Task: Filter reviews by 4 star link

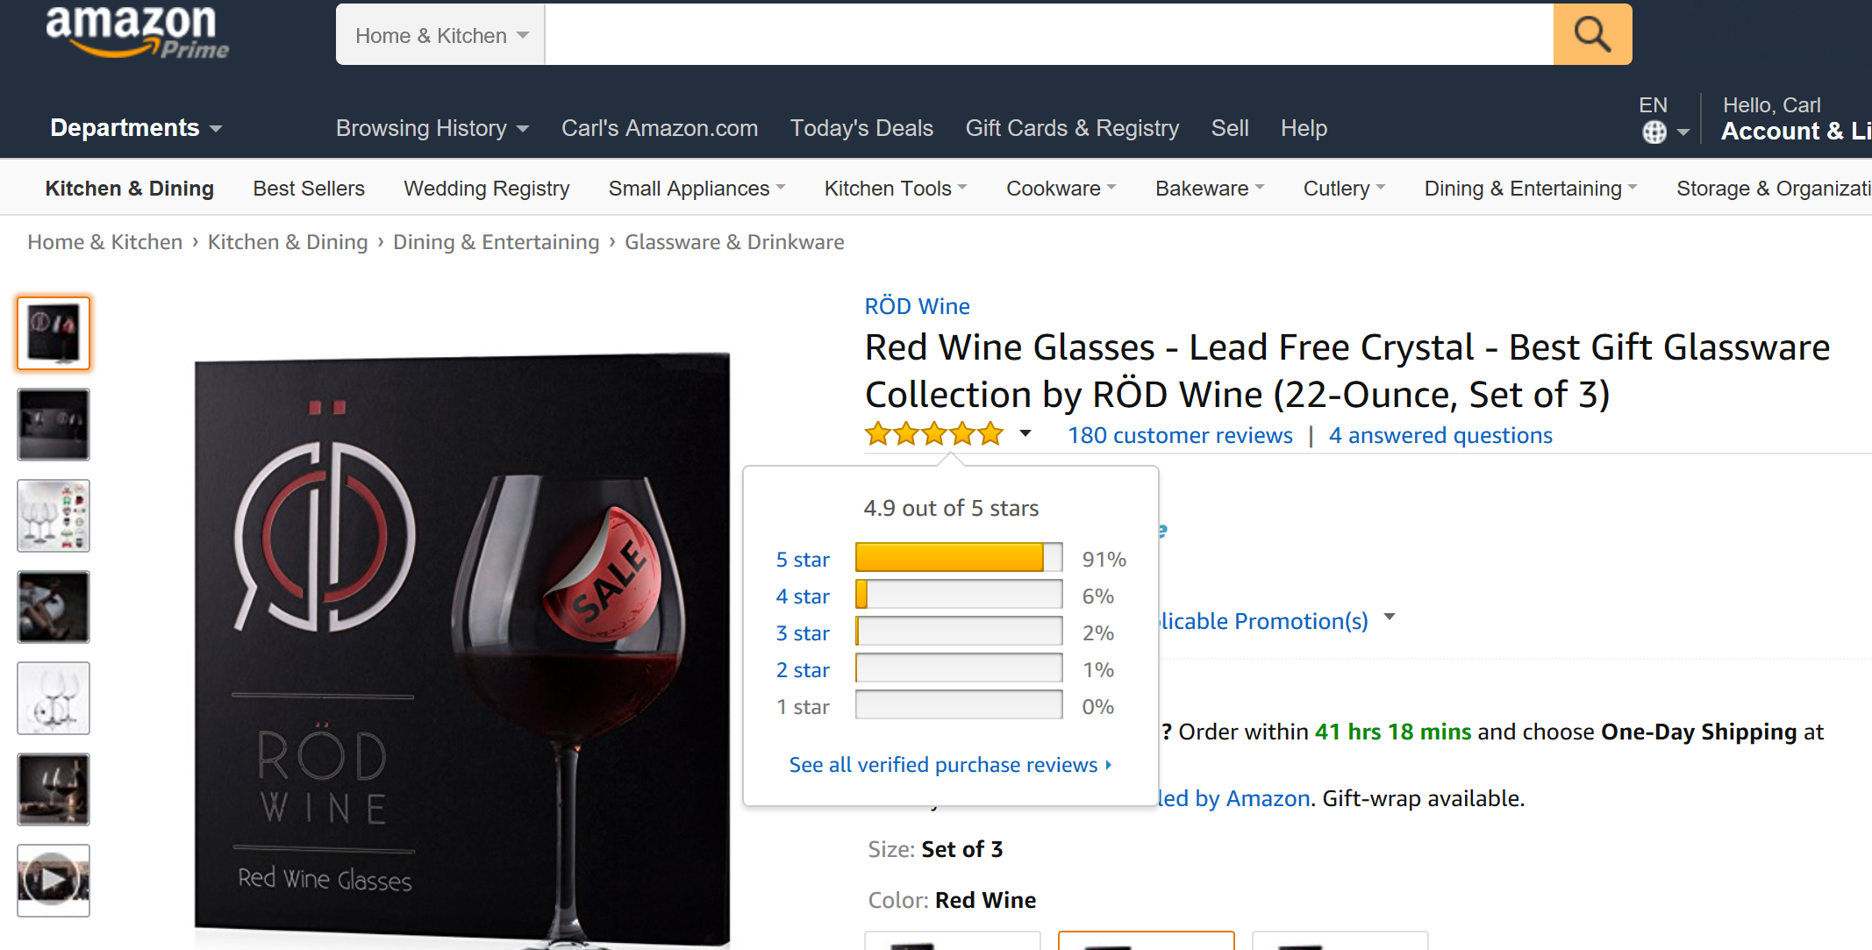Action: click(803, 596)
